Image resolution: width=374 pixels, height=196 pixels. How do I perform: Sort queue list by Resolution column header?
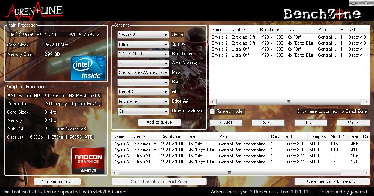[272, 30]
